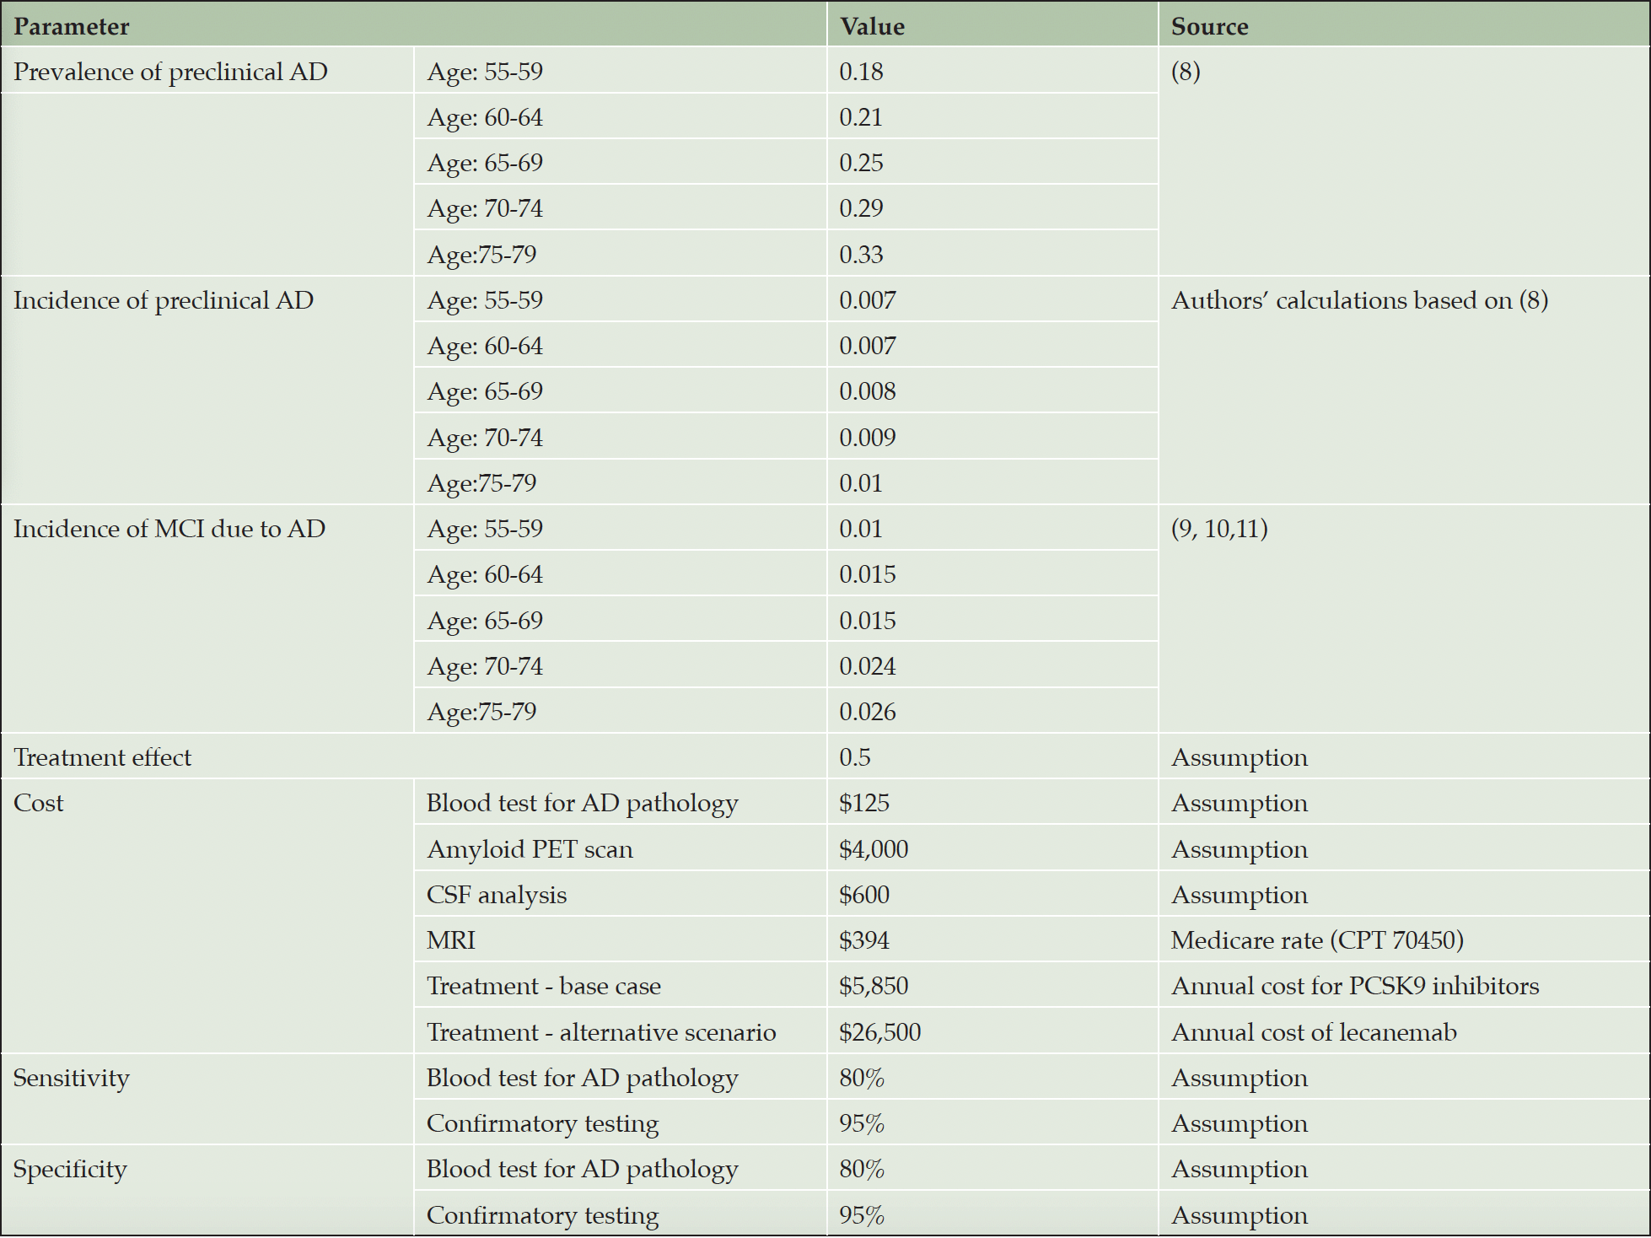Click 'Authors' calculations based on (8)' source
Screen dimensions: 1651x1238
(x=1359, y=301)
